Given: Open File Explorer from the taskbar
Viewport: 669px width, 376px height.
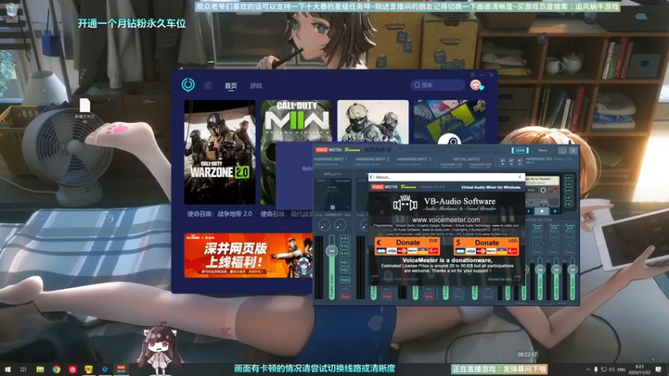Looking at the screenshot, I should click(x=40, y=369).
